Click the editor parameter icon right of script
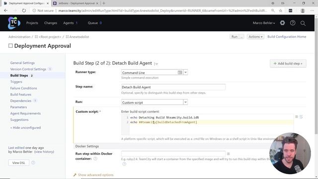This screenshot has width=318, height=179. pyautogui.click(x=297, y=117)
